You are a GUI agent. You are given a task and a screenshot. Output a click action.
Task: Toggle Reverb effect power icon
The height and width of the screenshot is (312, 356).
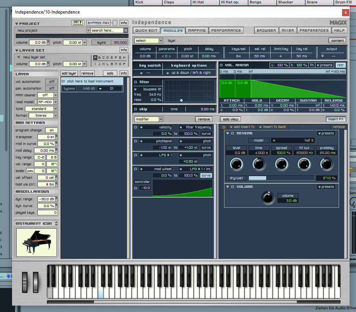coord(232,133)
